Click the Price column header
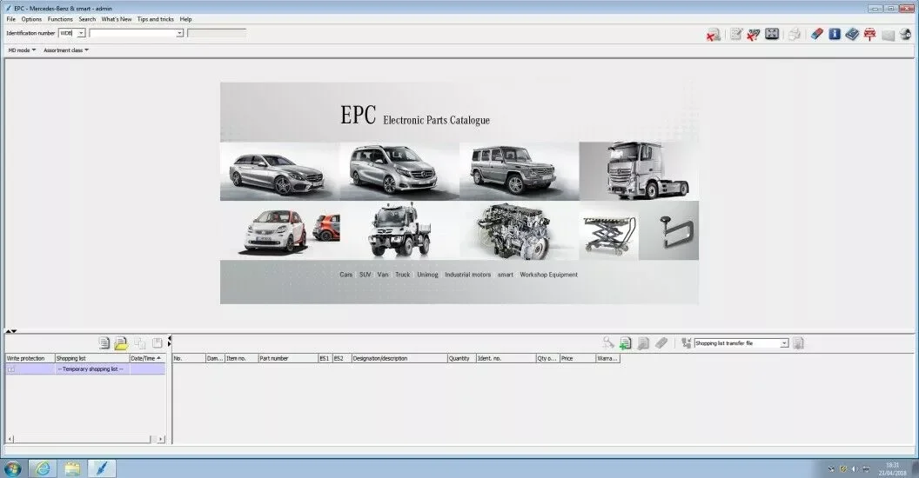Image resolution: width=919 pixels, height=478 pixels. 577,358
